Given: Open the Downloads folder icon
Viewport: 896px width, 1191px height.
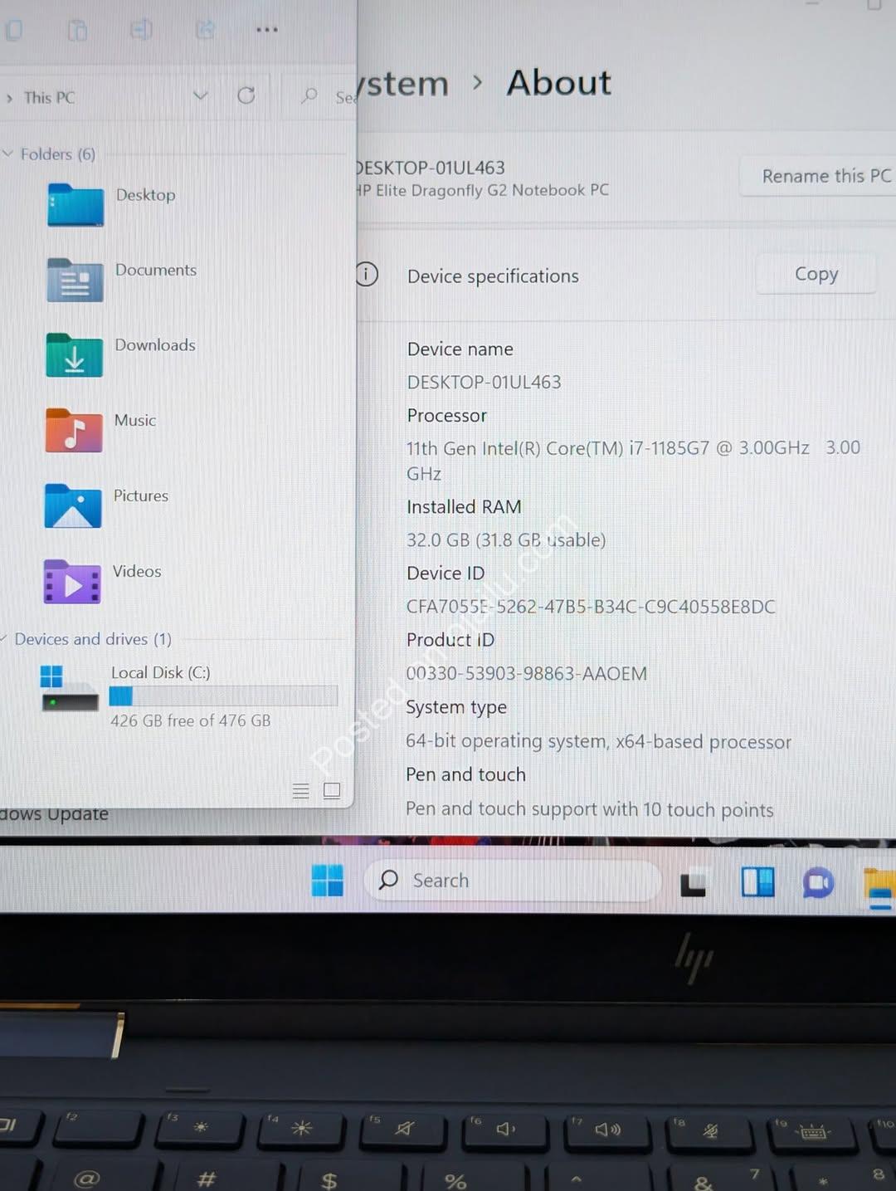Looking at the screenshot, I should pyautogui.click(x=74, y=355).
